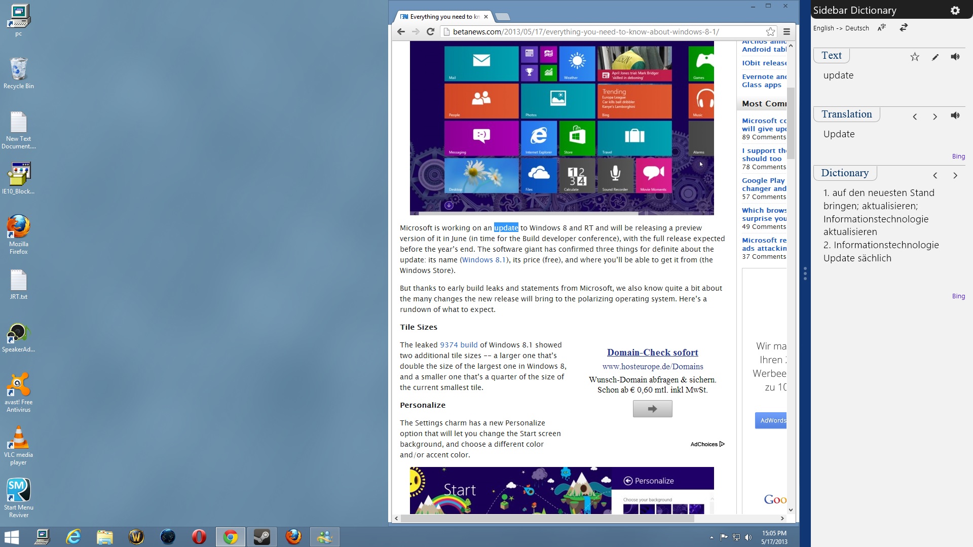Play pronunciation of the text "update"
Image resolution: width=973 pixels, height=547 pixels.
coord(955,57)
